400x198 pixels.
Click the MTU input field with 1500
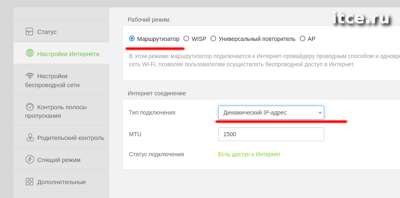[271, 134]
